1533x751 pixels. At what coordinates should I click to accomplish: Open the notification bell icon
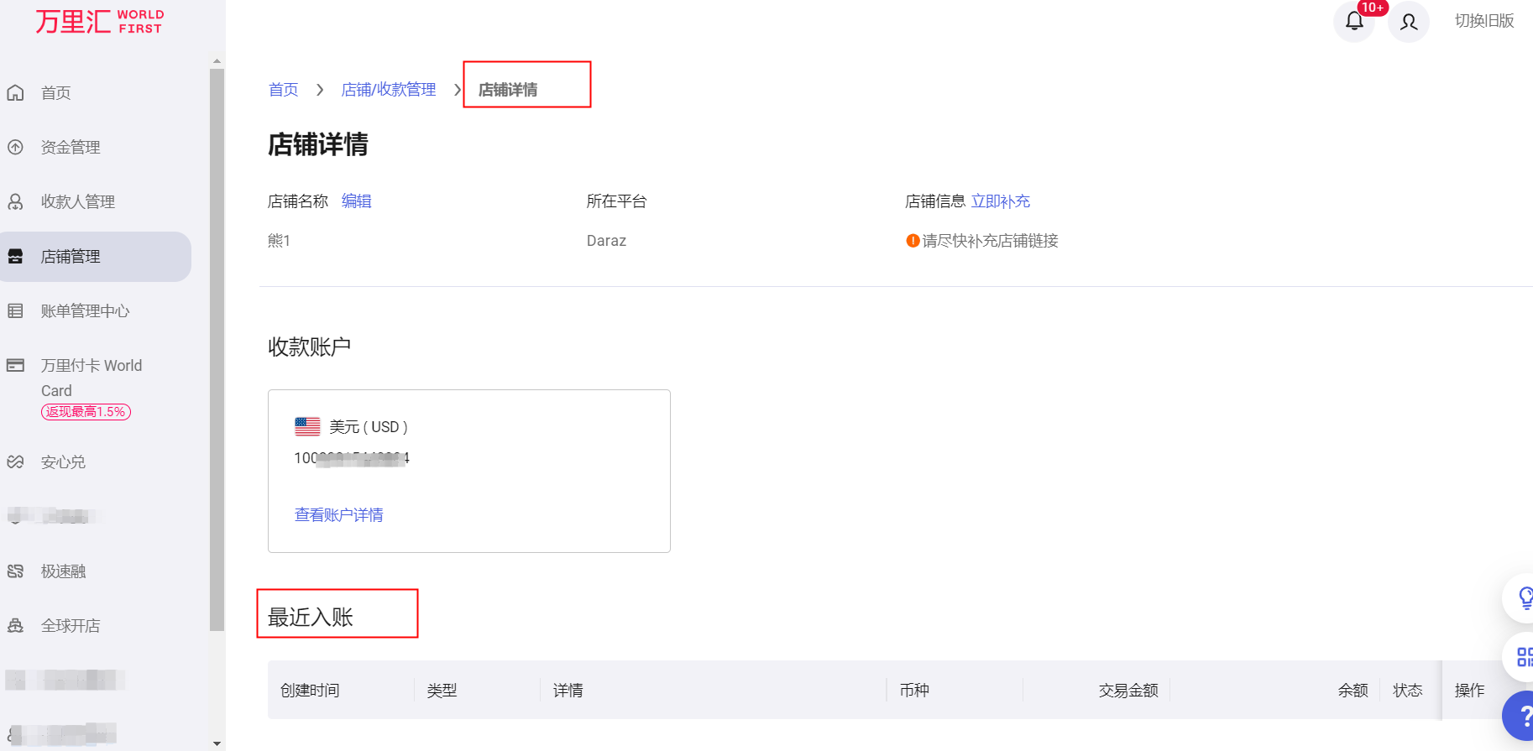point(1353,22)
